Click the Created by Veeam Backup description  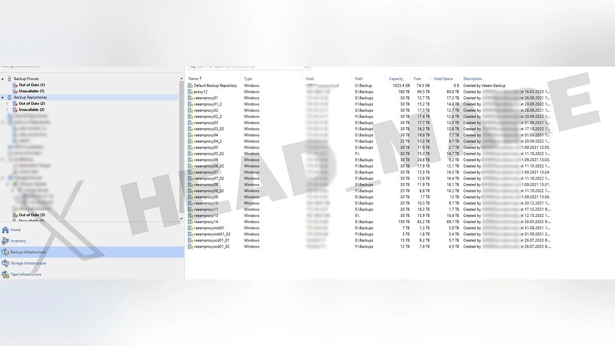tap(484, 86)
